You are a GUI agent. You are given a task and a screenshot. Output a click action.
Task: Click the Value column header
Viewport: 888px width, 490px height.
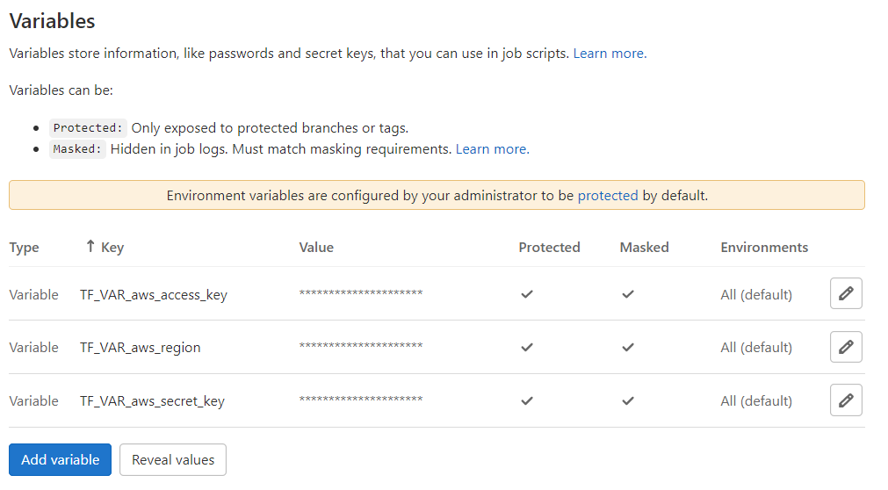pyautogui.click(x=316, y=248)
